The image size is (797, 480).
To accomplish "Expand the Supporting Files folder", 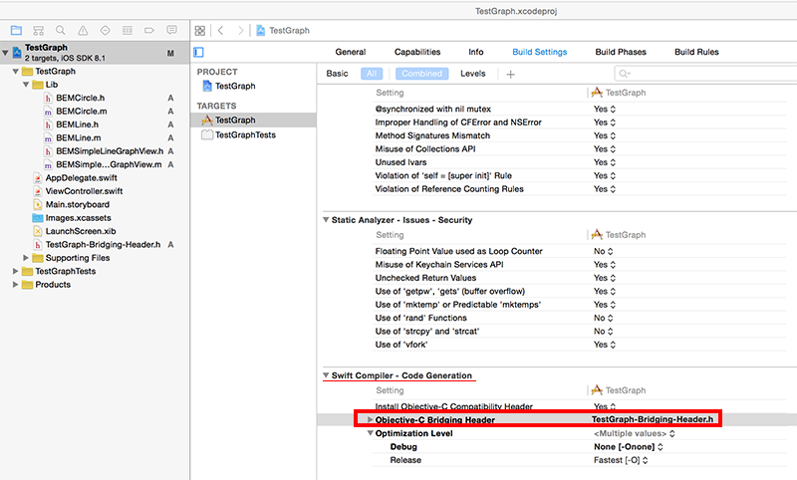I will click(26, 258).
